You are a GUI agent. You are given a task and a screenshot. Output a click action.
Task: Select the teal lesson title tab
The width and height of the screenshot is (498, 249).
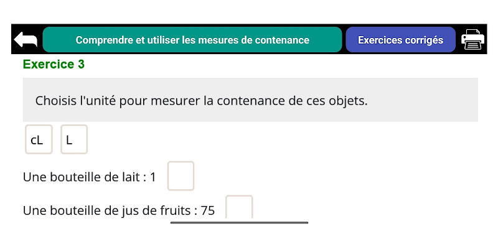point(192,40)
